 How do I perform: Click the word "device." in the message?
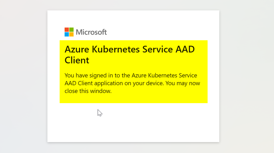pos(155,83)
